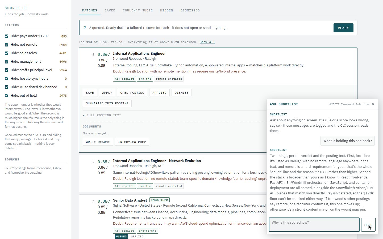This screenshot has height=239, width=383.
Task: Click the remote unstated tag on first posting
Action: coord(169,79)
